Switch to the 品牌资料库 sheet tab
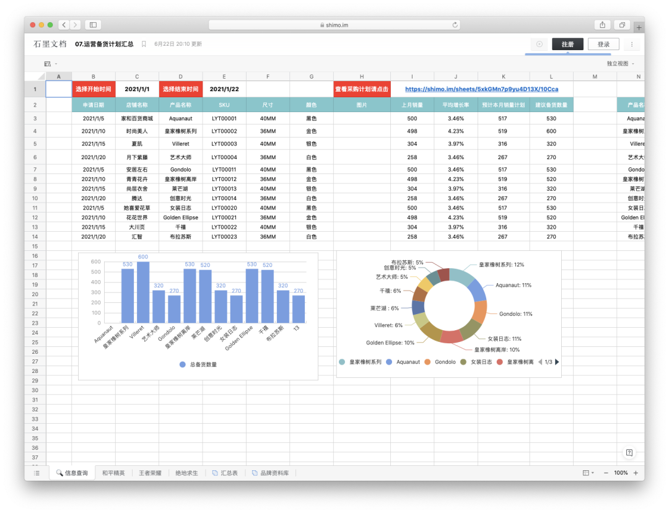669x513 pixels. [x=271, y=473]
